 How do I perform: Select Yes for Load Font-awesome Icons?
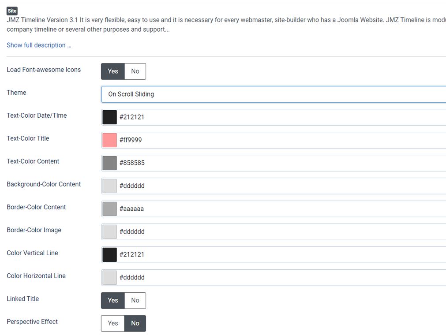coord(113,71)
